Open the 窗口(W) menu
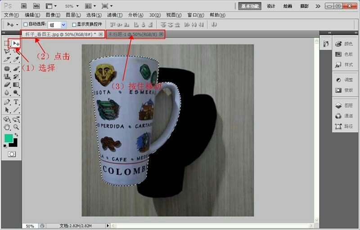Screen dimensions: 360x230 click(196, 15)
